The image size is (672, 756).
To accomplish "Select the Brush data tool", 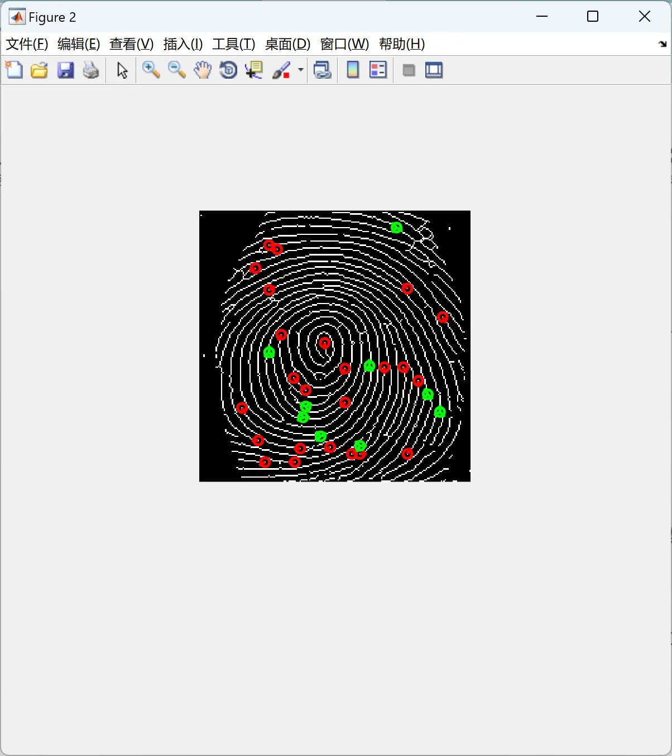I will coord(281,70).
